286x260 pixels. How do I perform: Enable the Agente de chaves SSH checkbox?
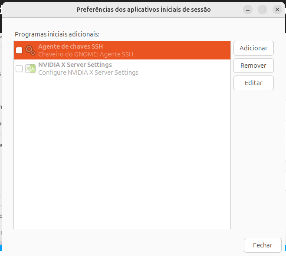[x=19, y=50]
